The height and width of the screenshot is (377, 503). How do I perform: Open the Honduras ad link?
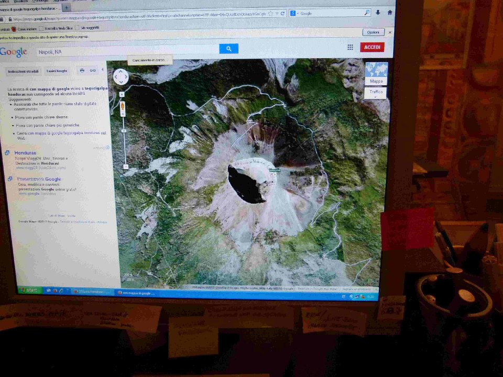[25, 153]
